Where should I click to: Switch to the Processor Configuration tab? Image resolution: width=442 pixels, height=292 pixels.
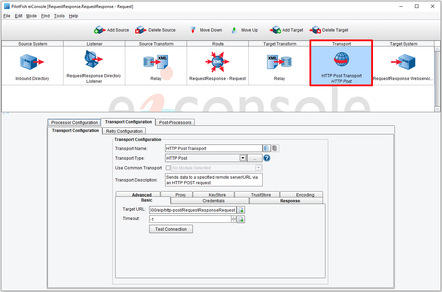point(74,122)
